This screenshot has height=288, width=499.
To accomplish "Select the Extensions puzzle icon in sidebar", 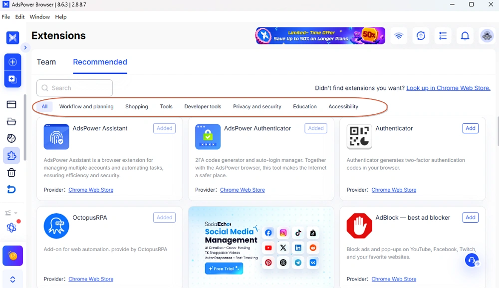I will [11, 156].
